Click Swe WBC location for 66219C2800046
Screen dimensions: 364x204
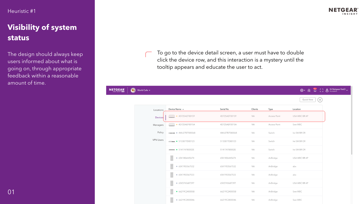point(297,200)
